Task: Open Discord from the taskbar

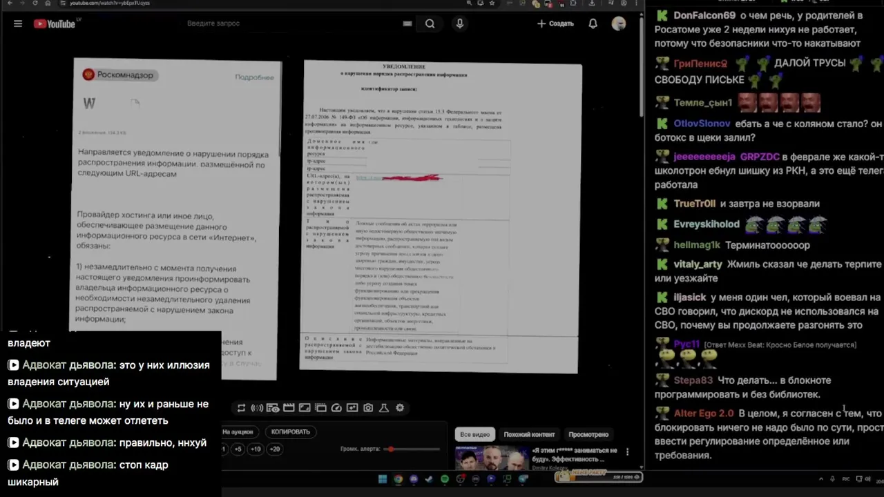Action: click(414, 479)
